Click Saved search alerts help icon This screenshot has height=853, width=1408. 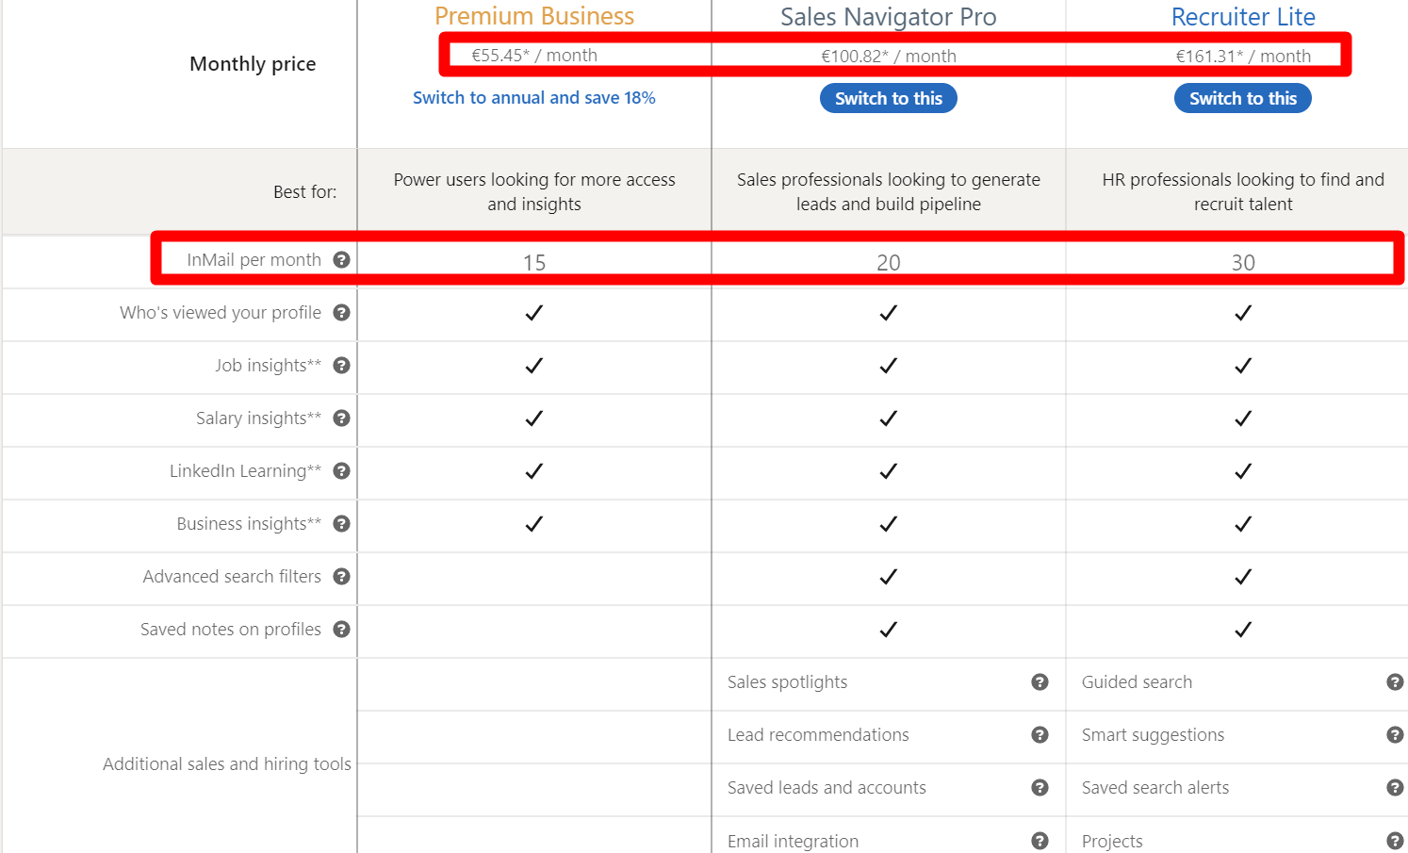[x=1395, y=787]
